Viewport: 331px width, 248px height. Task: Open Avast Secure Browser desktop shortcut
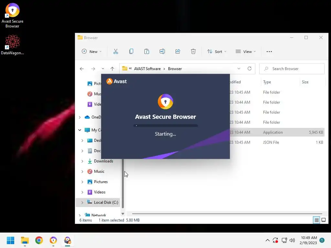(x=13, y=15)
